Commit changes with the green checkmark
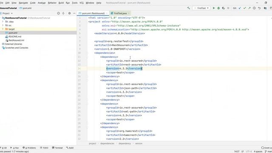 (x=245, y=8)
